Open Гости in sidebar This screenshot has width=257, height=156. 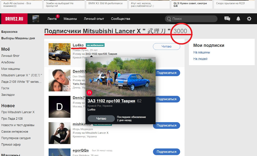(5, 88)
